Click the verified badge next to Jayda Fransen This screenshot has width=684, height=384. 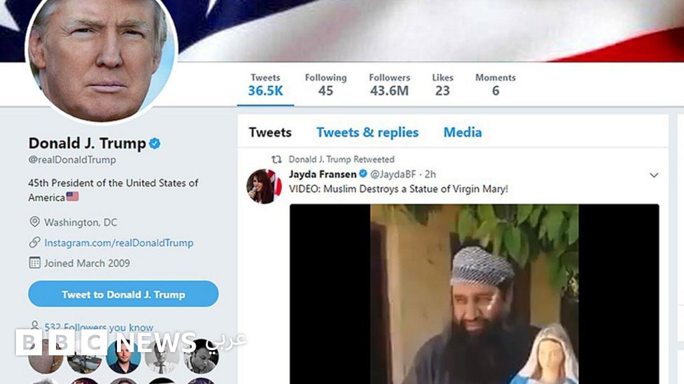click(363, 174)
